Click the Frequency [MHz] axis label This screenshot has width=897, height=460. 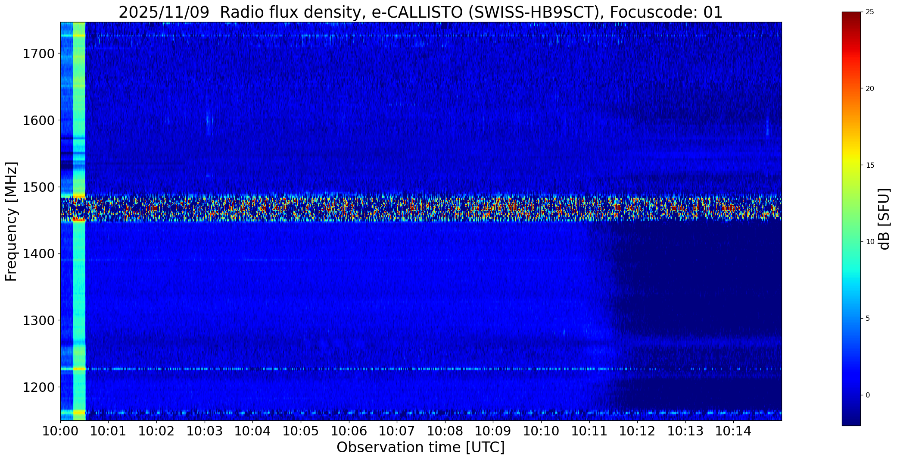click(11, 221)
